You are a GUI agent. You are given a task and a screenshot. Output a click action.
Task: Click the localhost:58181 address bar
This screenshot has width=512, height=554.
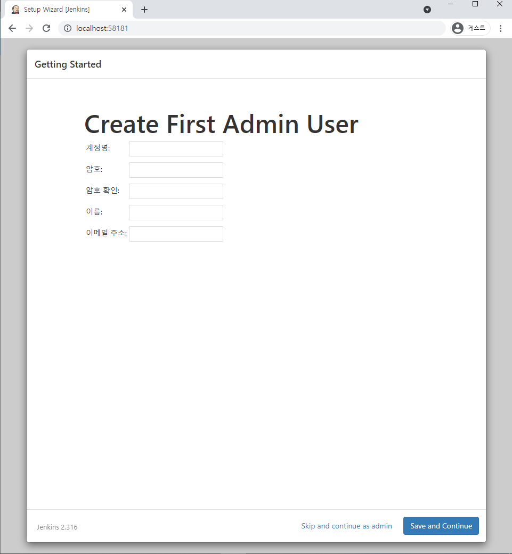pyautogui.click(x=252, y=28)
